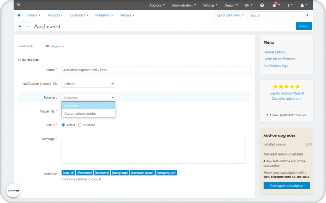326x203 pixels.
Task: Open the Marketing menu
Action: (104, 15)
